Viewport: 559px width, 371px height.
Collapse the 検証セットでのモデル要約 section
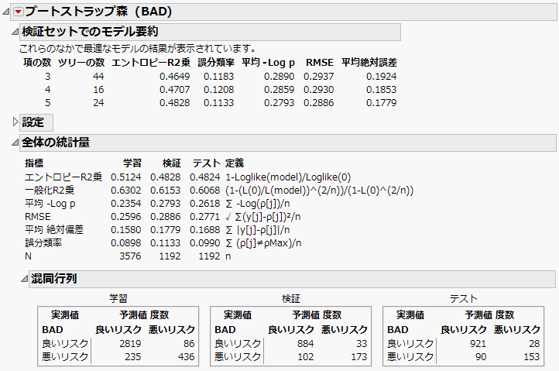click(x=16, y=32)
